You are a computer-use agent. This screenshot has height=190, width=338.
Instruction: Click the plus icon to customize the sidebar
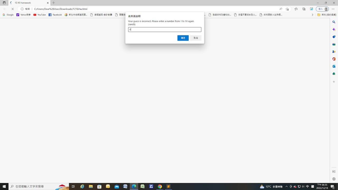tap(334, 82)
